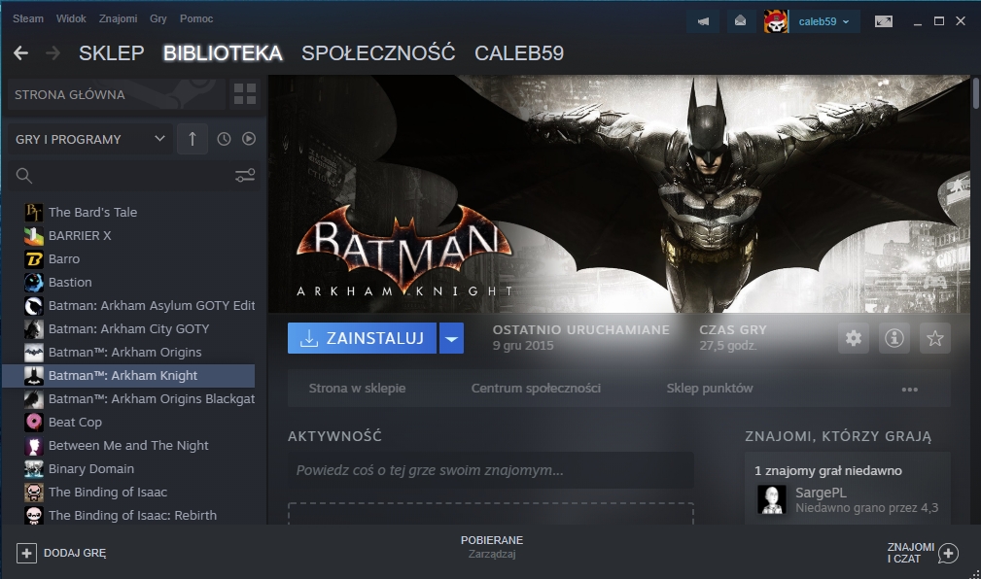Add Batman Arkham Knight to favorites star
This screenshot has height=579, width=981.
point(934,338)
